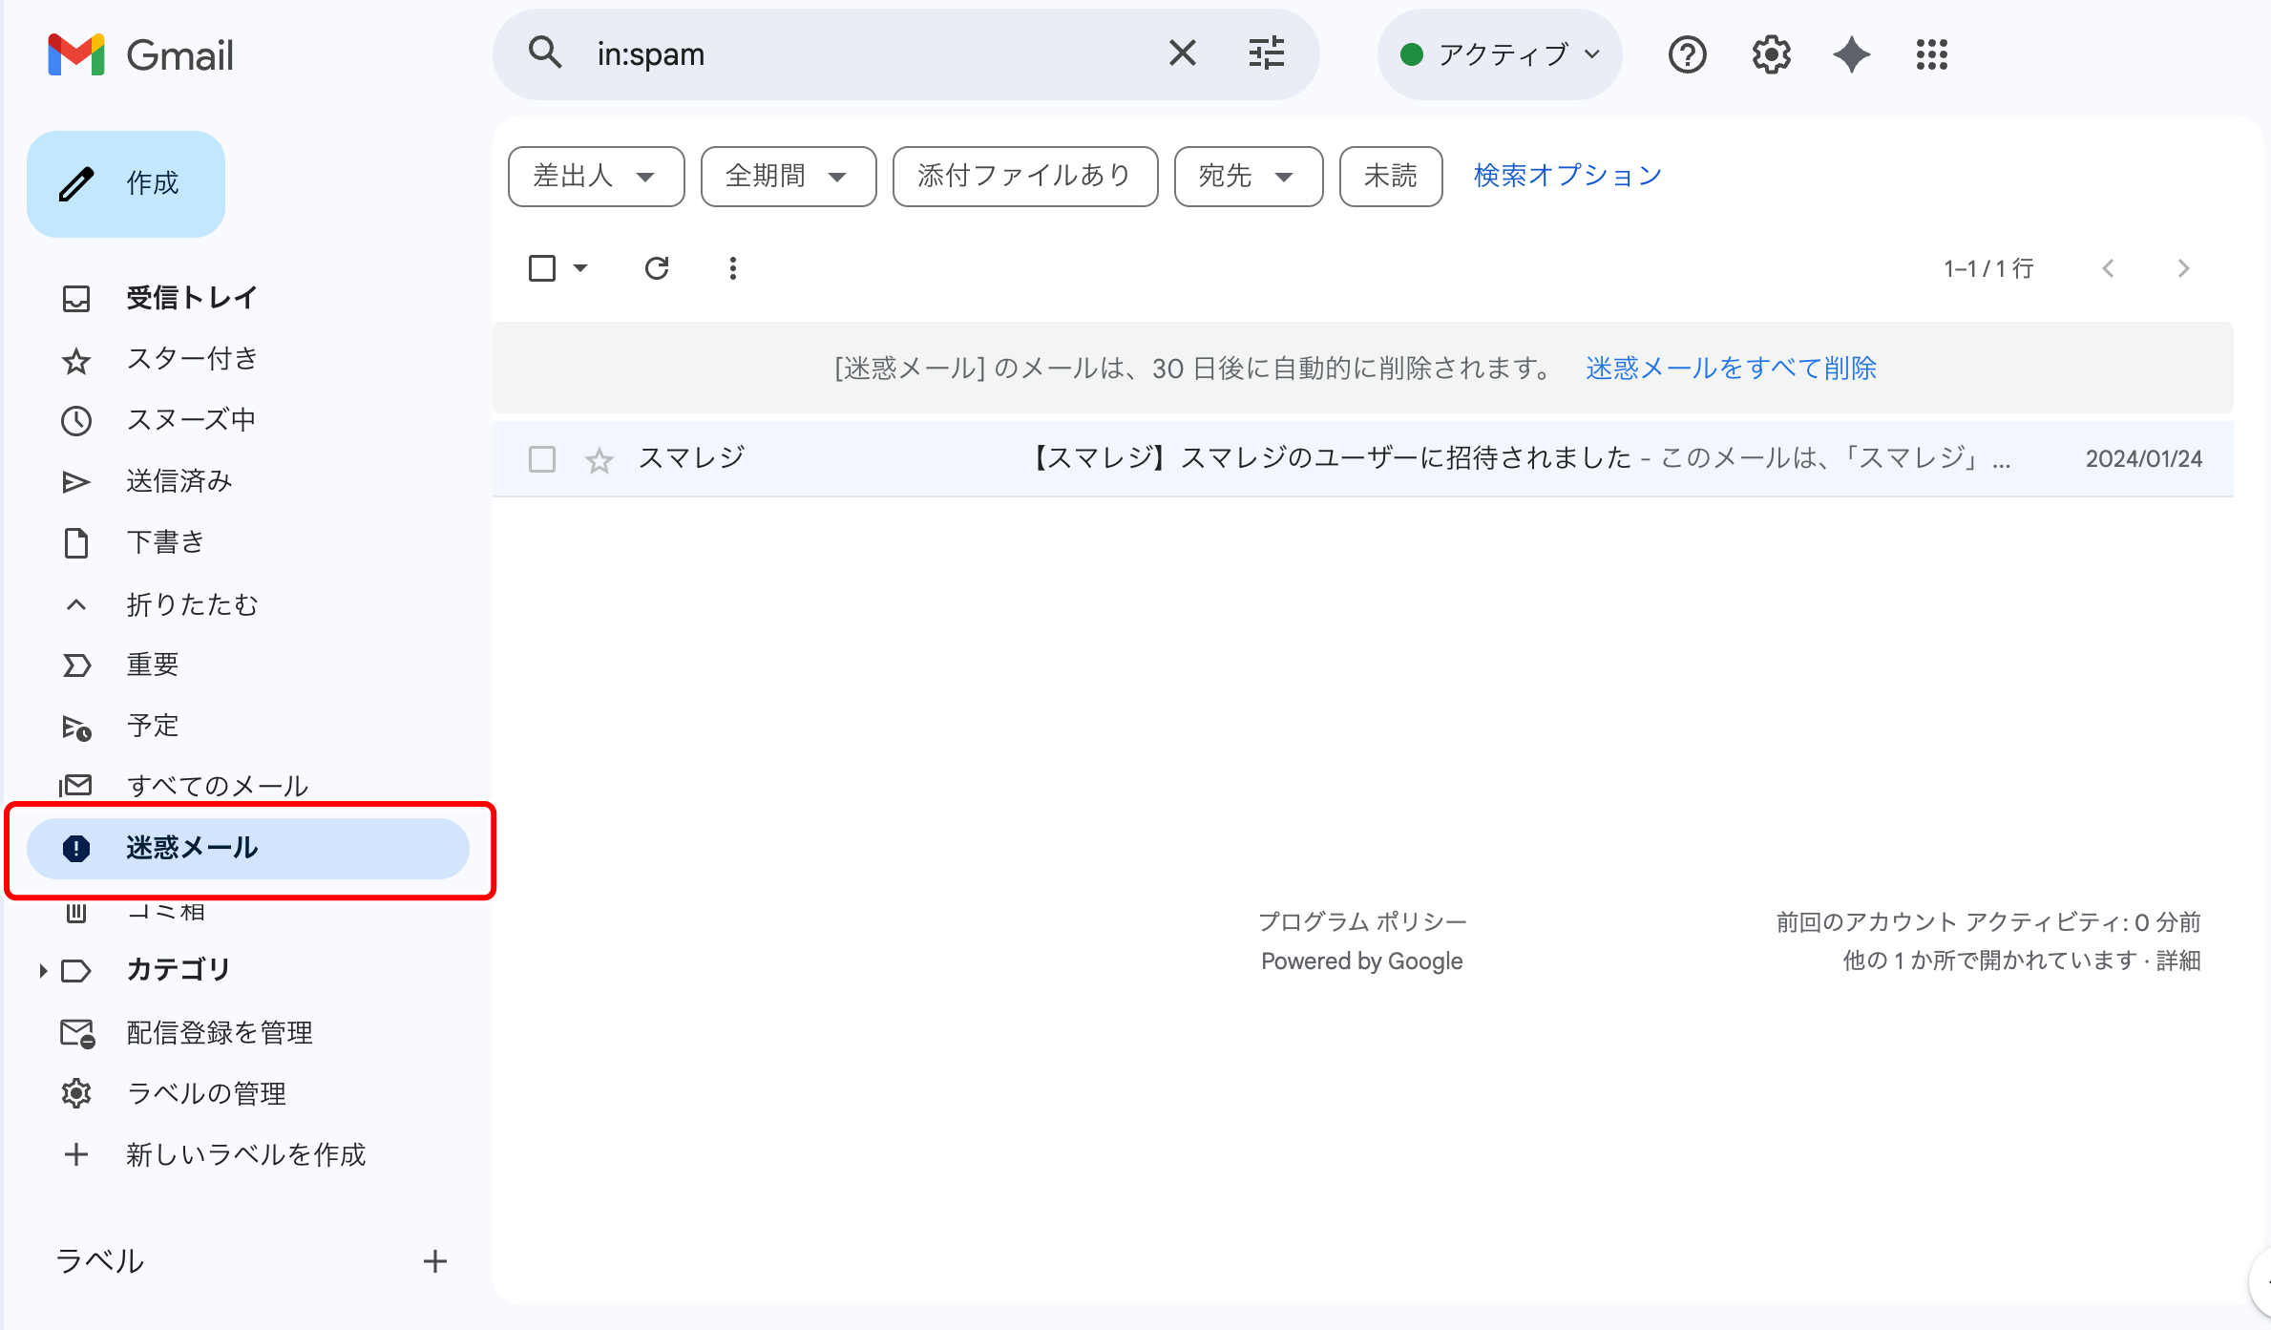The width and height of the screenshot is (2271, 1330).
Task: Star the スマレジ email
Action: click(599, 459)
